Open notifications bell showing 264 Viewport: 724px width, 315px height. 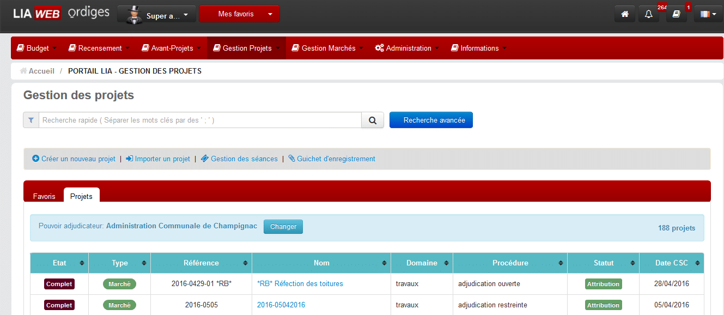[649, 14]
